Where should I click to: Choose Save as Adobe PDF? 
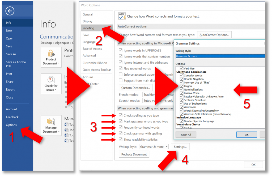18,64
